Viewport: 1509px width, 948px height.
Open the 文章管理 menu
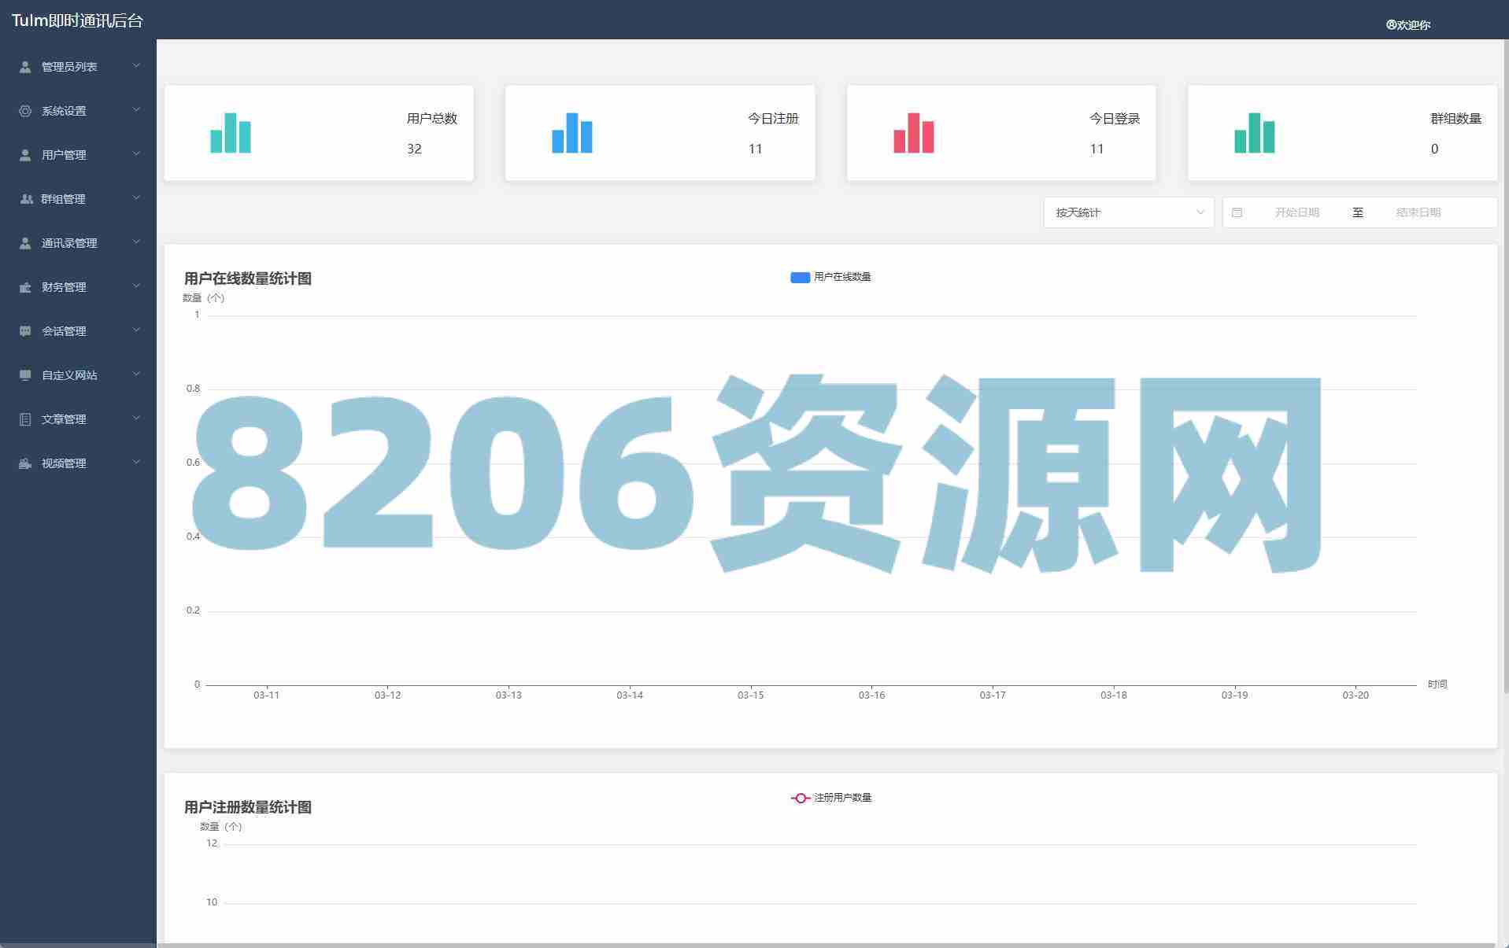pyautogui.click(x=78, y=419)
